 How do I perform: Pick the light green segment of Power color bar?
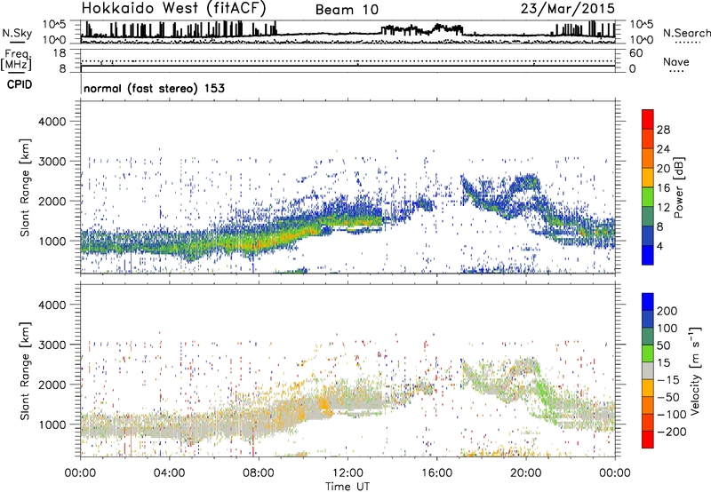(x=648, y=196)
